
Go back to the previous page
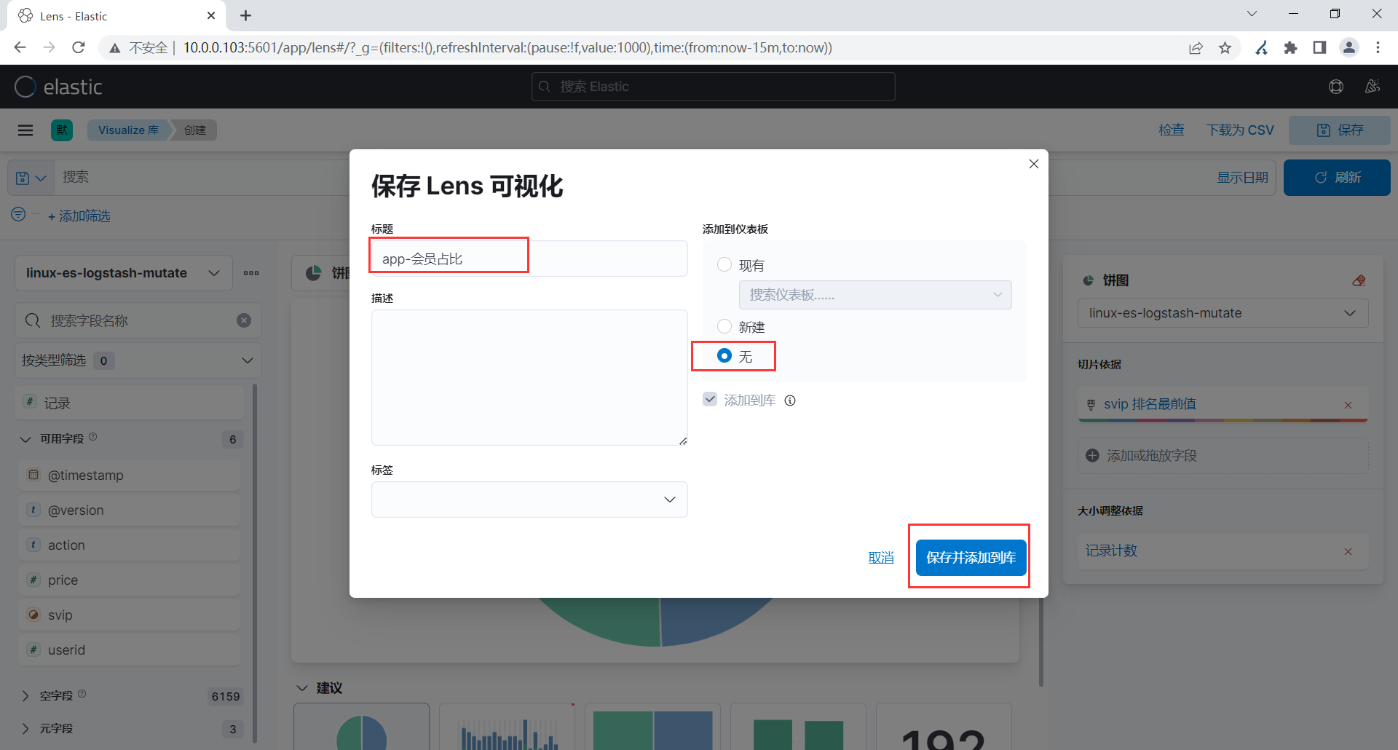[x=20, y=47]
